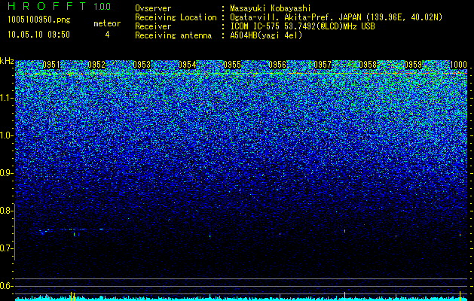Click the 0.6 frequency axis label
The width and height of the screenshot is (474, 301).
click(x=6, y=286)
